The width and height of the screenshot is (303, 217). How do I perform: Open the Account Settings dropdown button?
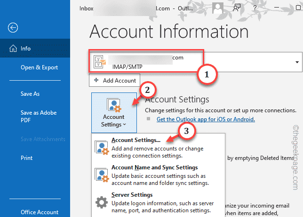tap(114, 113)
